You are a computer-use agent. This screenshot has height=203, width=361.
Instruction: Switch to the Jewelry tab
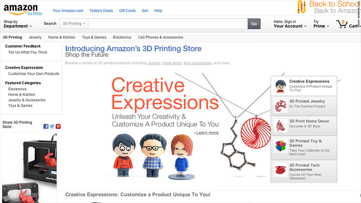pyautogui.click(x=35, y=37)
